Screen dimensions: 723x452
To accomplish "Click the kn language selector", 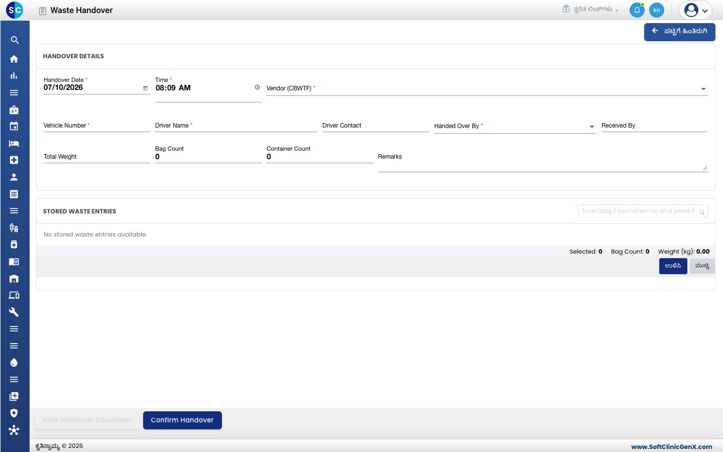I will (656, 10).
